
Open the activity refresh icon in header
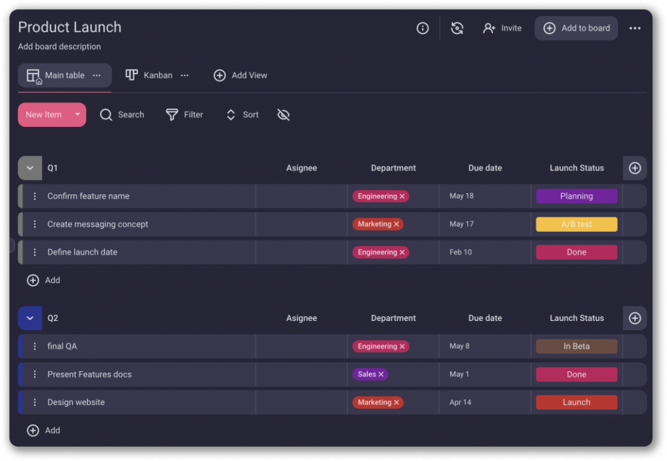coord(457,28)
